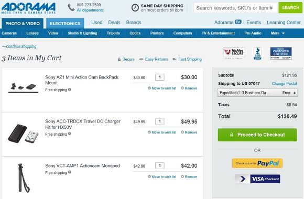Click the Adorama TV icon
This screenshot has width=304, height=199.
pyautogui.click(x=238, y=22)
